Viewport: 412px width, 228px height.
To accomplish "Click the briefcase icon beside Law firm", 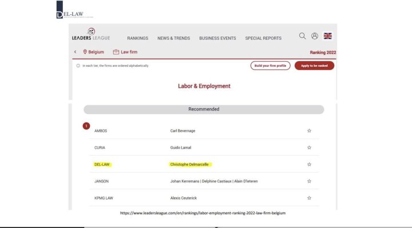I will pyautogui.click(x=116, y=52).
